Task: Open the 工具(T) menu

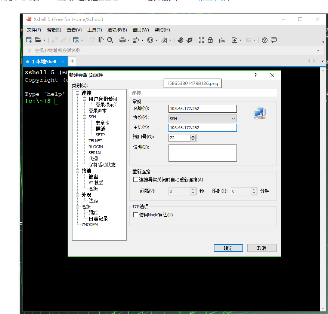Action: tap(95, 30)
